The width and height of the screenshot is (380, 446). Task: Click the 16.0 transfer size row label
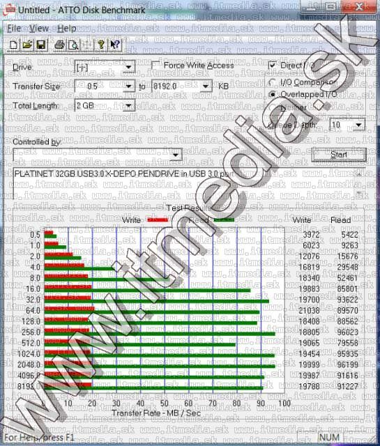click(33, 289)
